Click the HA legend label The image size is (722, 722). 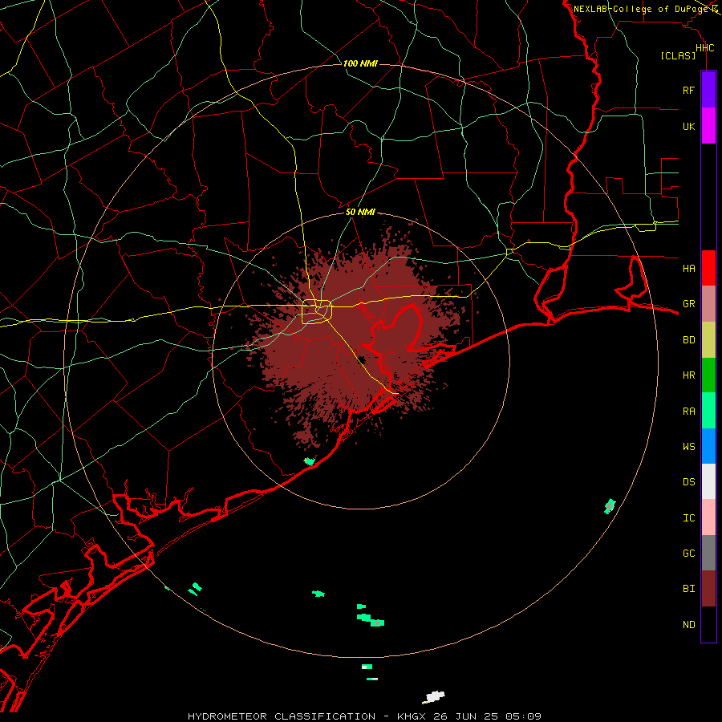(688, 268)
